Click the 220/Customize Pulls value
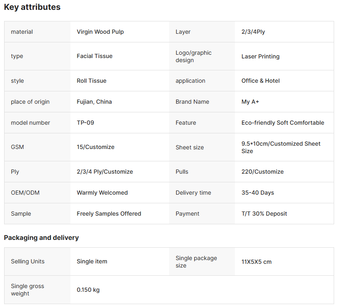The image size is (337, 307). [263, 172]
